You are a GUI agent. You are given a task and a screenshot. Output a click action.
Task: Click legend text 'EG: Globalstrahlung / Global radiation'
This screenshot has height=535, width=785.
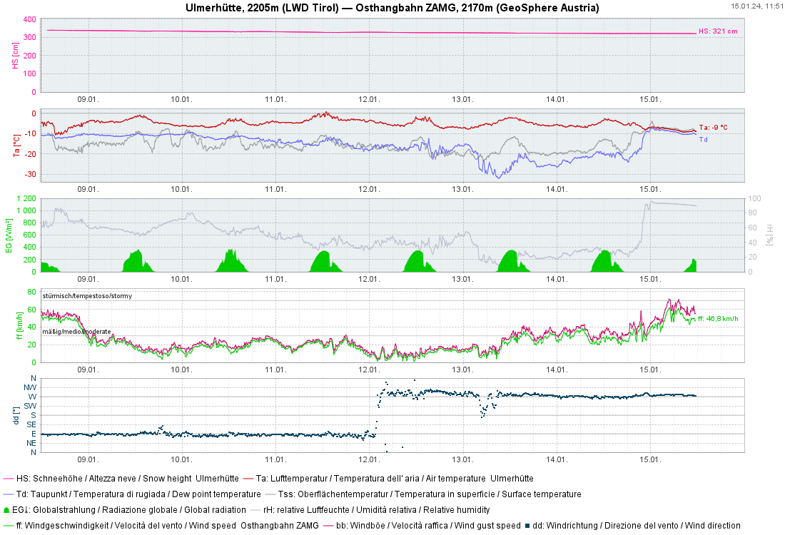[x=129, y=510]
